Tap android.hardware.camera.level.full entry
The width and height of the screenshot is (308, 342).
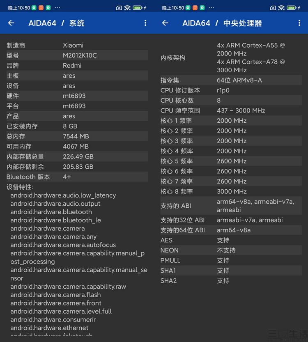click(x=61, y=311)
